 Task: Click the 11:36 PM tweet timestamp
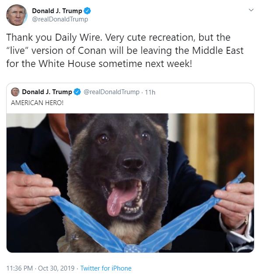[x=20, y=268]
